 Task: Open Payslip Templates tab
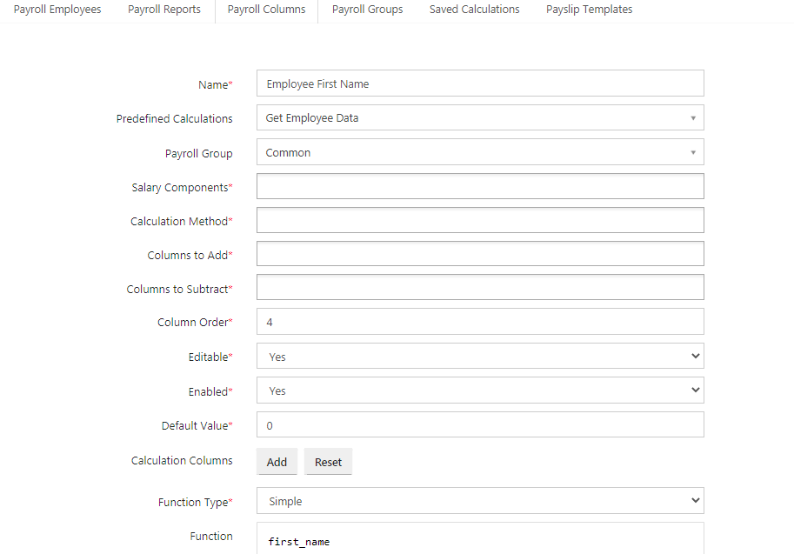pyautogui.click(x=589, y=9)
